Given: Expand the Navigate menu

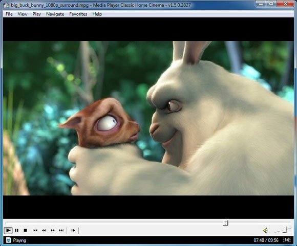Looking at the screenshot, I should (x=55, y=14).
